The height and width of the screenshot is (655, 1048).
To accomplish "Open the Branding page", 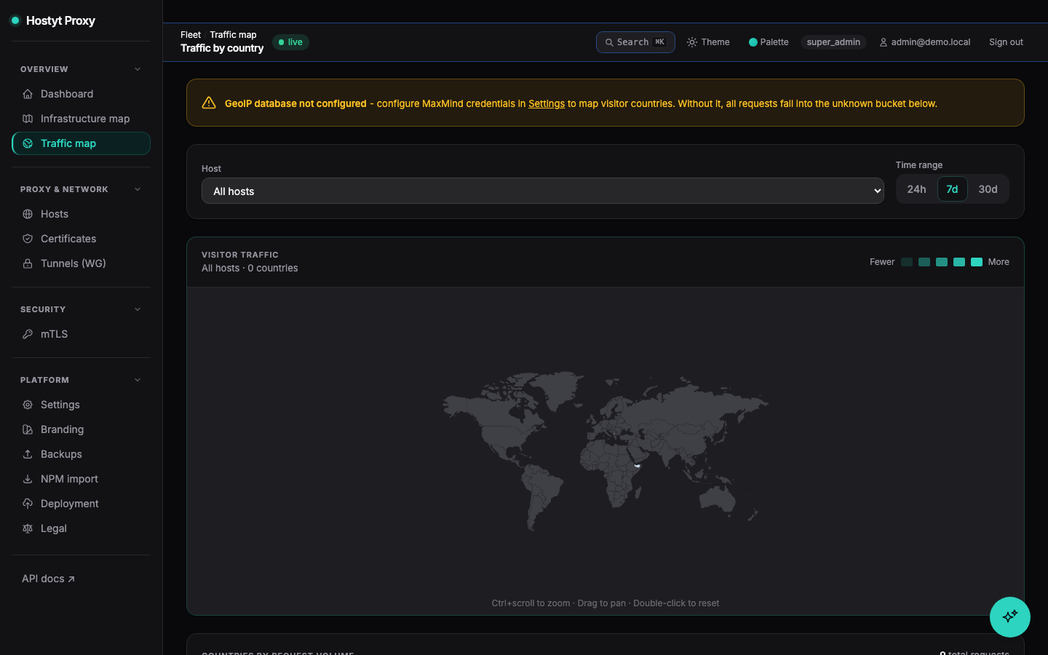I will 81,429.
